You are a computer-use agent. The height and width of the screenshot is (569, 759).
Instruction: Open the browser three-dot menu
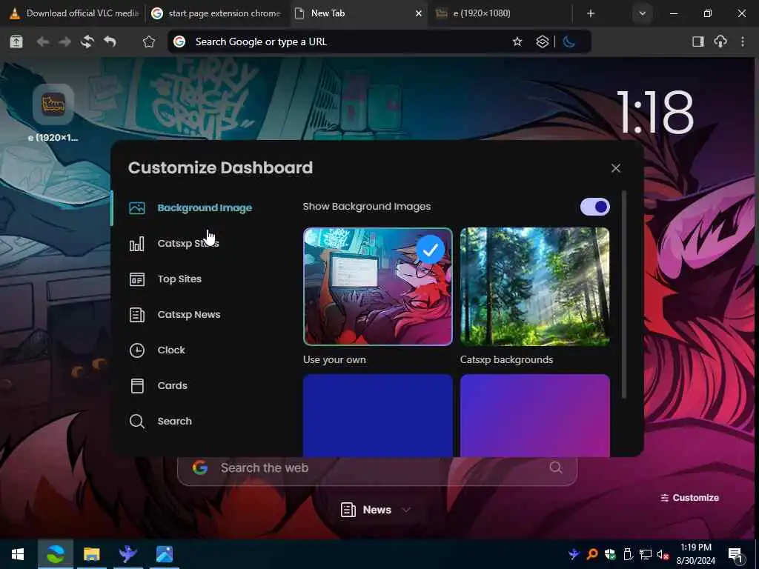[743, 41]
